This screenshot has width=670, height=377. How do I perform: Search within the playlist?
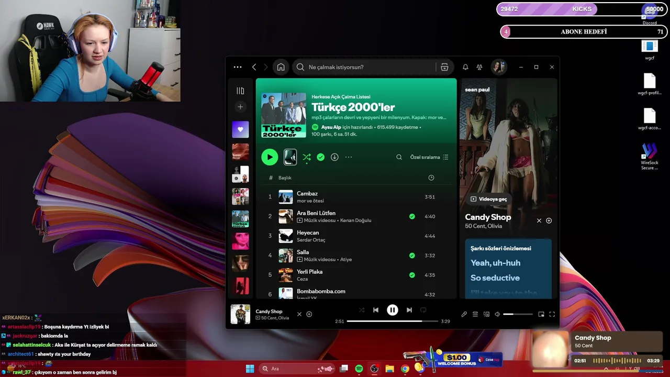tap(399, 157)
